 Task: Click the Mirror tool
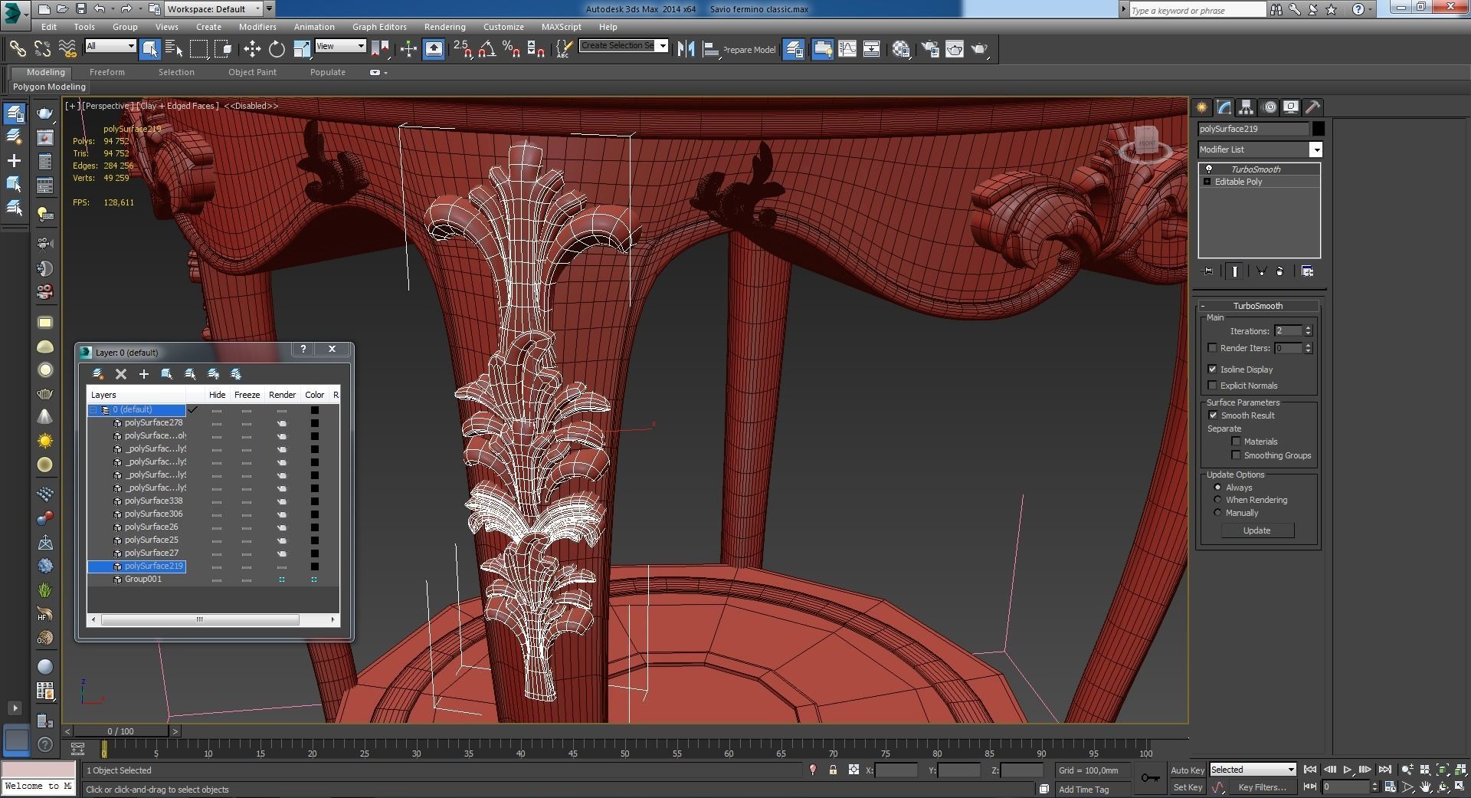(x=686, y=49)
